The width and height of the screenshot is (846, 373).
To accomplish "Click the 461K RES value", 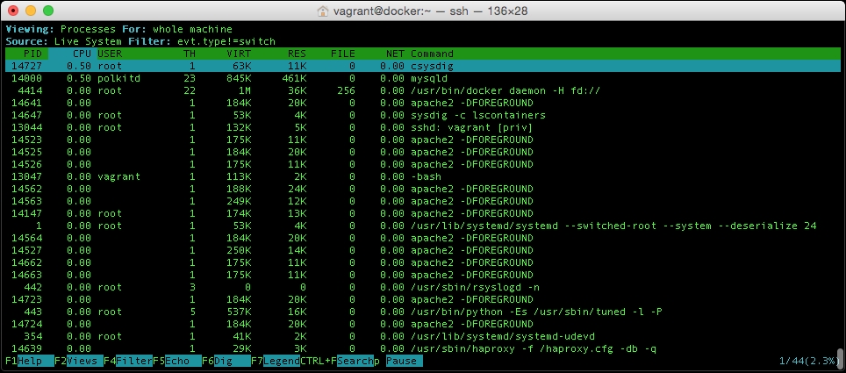I will tap(293, 78).
